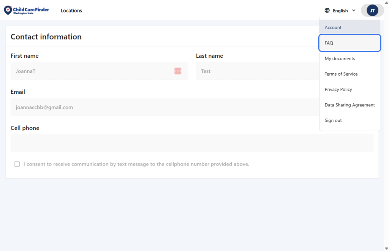Open the English language selector label
The image size is (389, 251).
[340, 11]
